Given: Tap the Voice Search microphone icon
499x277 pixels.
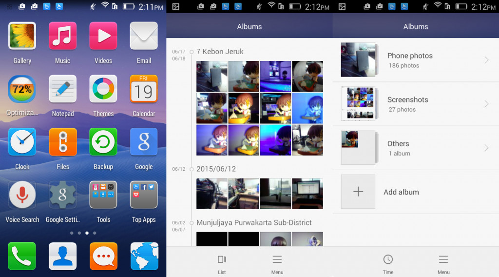Looking at the screenshot, I should [22, 195].
